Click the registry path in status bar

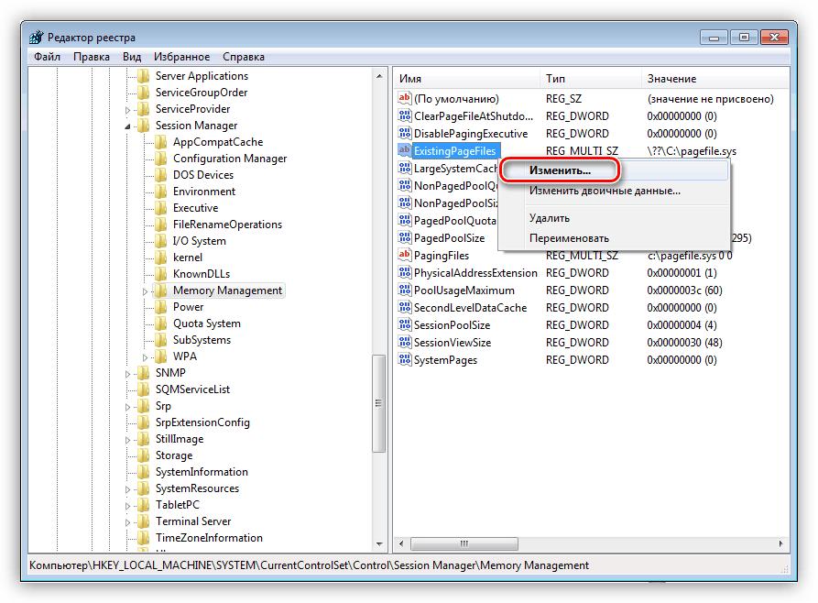pos(310,565)
